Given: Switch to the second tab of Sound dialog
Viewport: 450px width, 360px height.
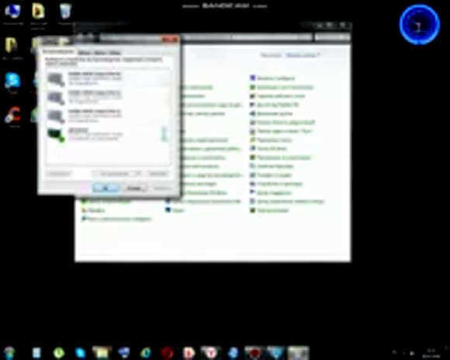Looking at the screenshot, I should (x=85, y=53).
